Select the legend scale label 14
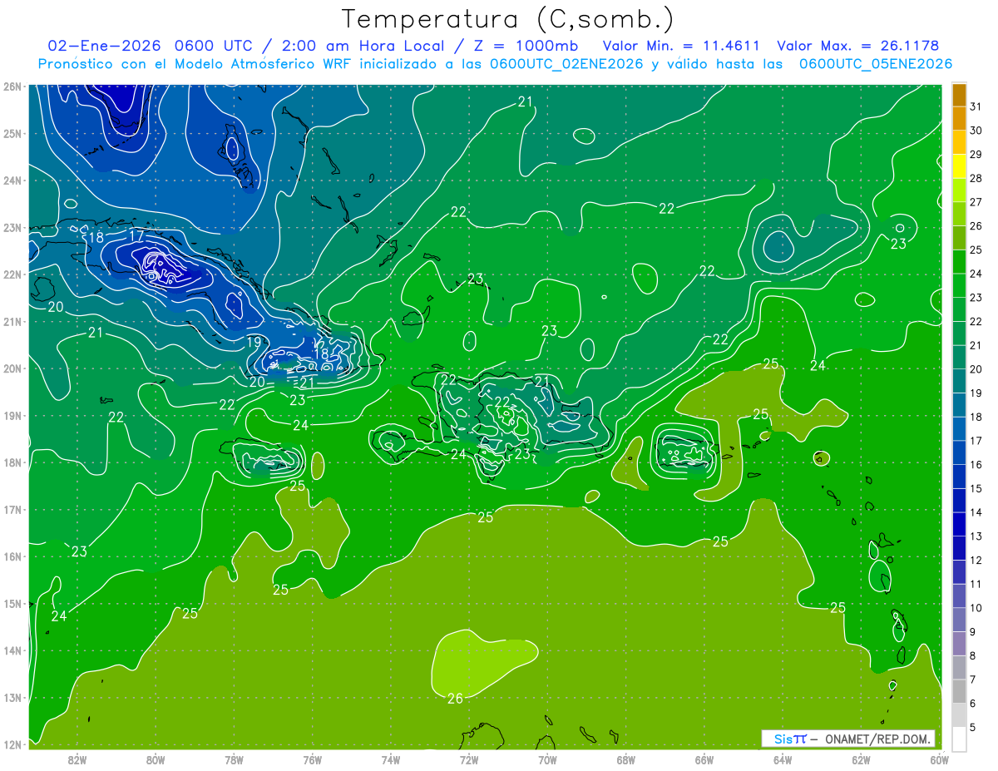The height and width of the screenshot is (771, 998). 976,513
